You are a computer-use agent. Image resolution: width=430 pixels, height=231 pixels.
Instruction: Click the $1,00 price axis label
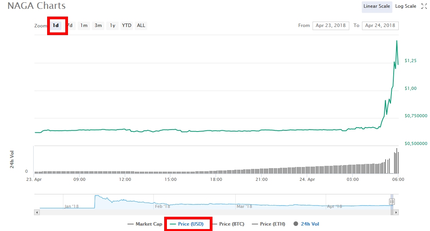[x=411, y=88]
